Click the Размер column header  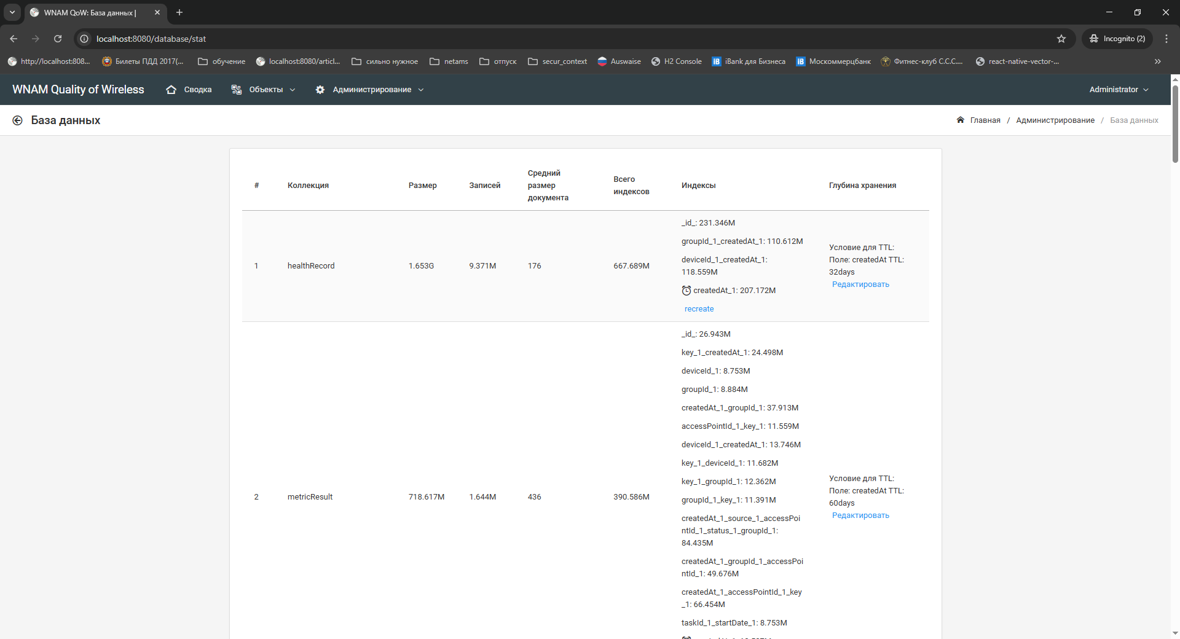pyautogui.click(x=422, y=186)
